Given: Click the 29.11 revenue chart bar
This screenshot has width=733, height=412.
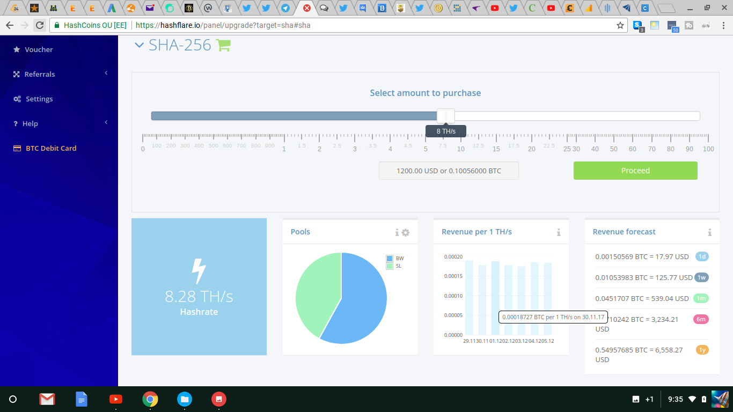Looking at the screenshot, I should 469,298.
